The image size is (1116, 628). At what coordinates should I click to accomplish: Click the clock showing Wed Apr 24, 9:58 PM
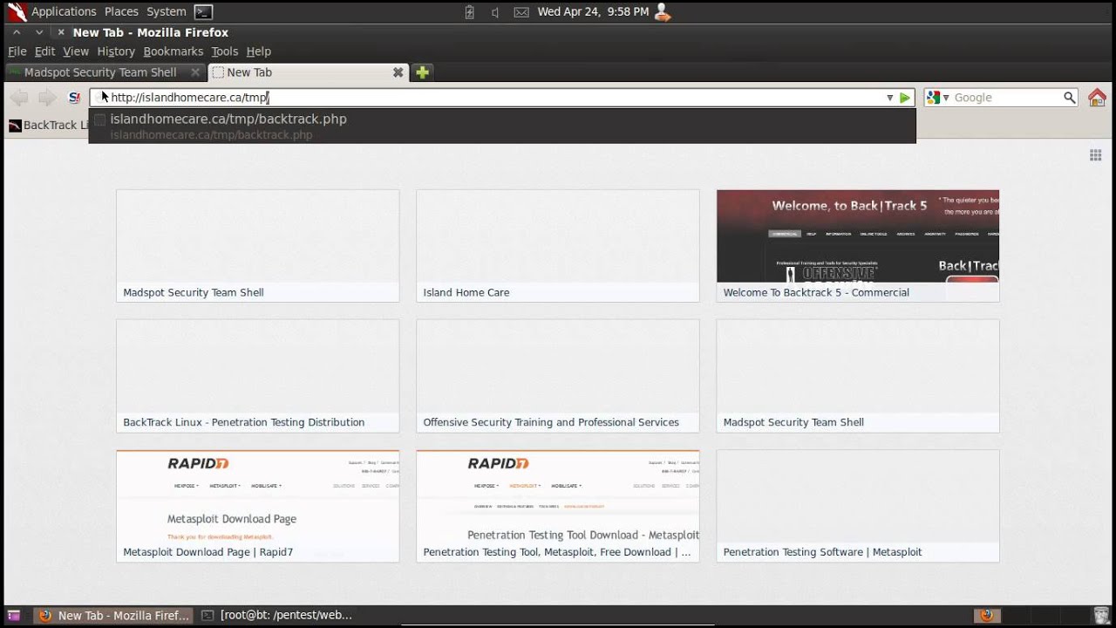593,11
